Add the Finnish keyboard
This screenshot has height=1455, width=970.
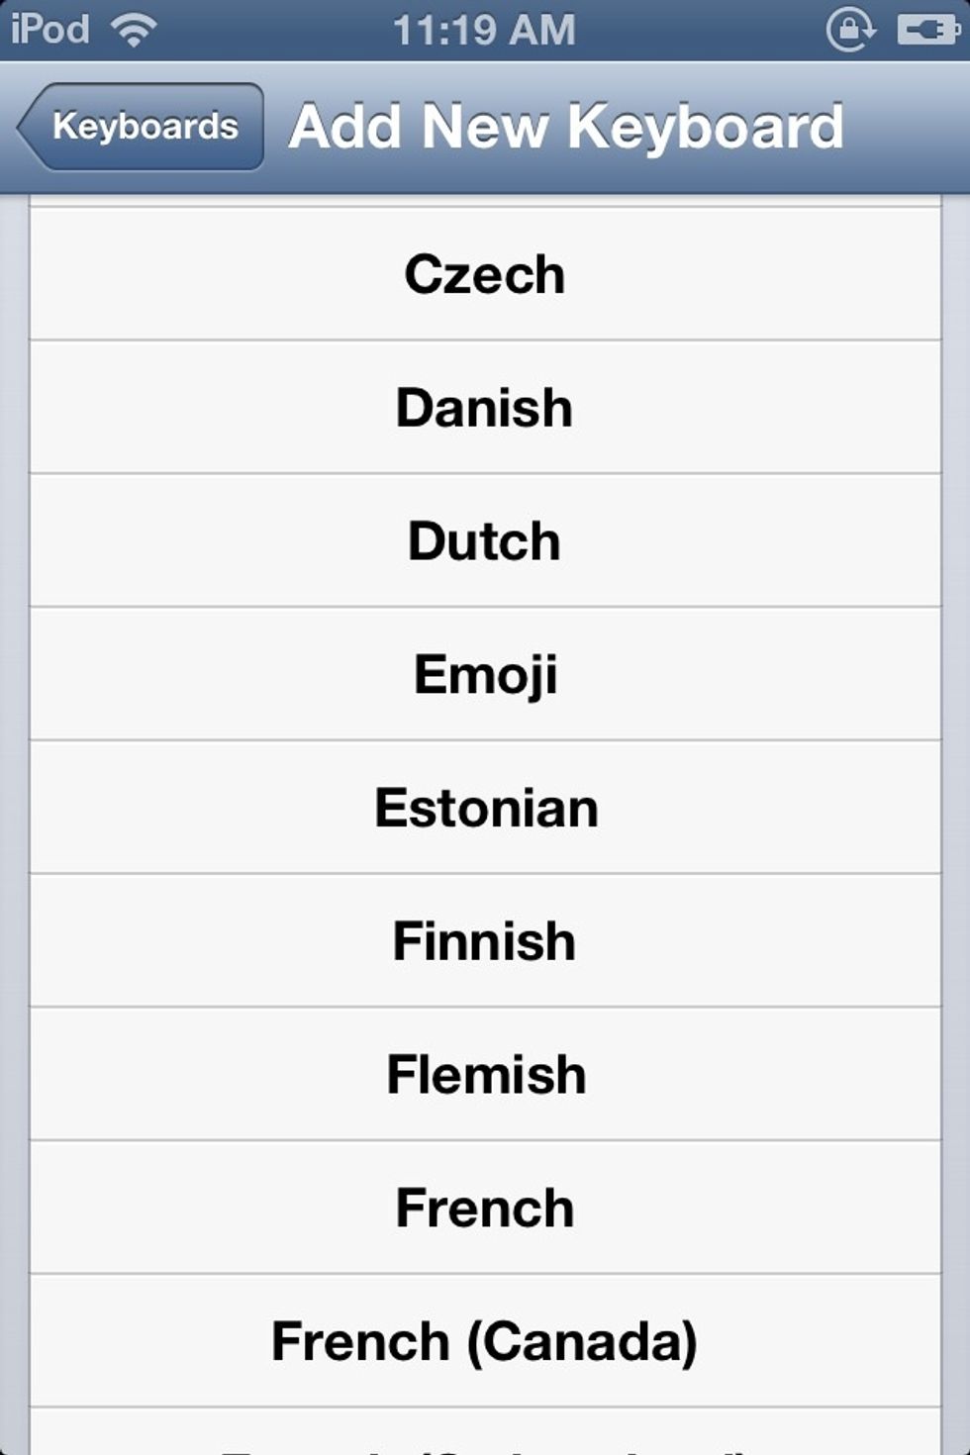(485, 941)
